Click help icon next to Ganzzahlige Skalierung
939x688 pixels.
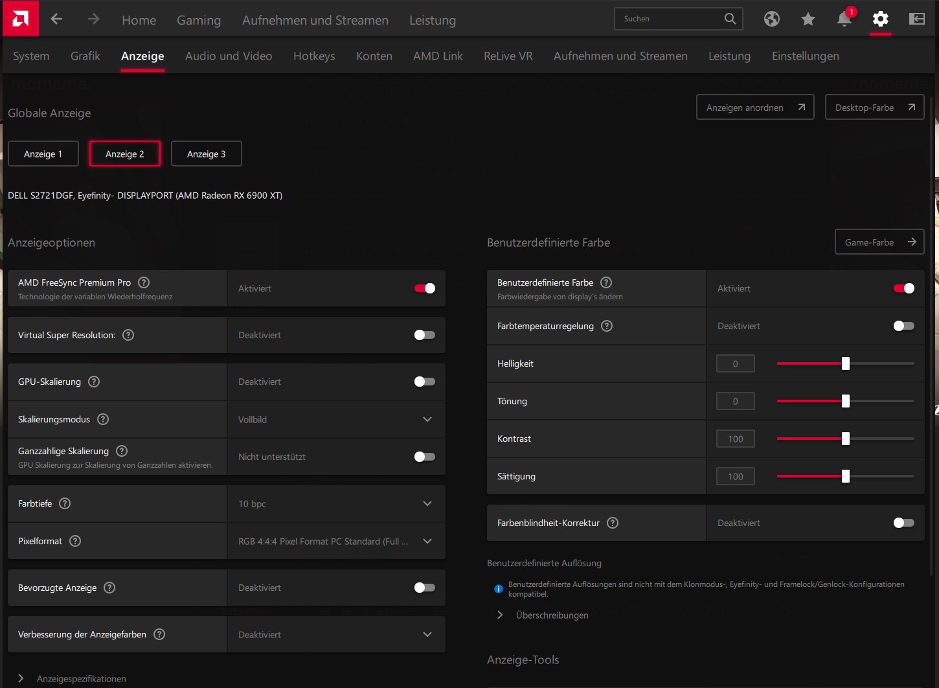click(122, 451)
